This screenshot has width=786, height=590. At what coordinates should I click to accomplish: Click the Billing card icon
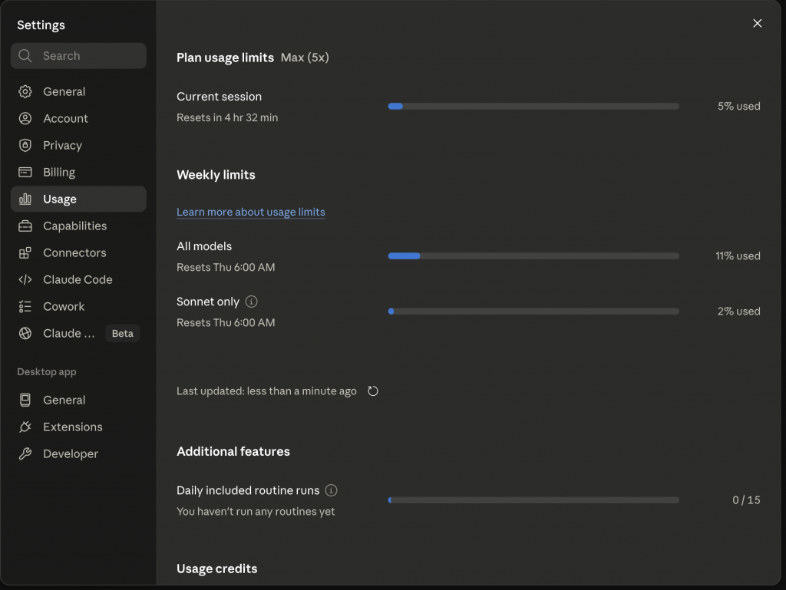coord(25,173)
